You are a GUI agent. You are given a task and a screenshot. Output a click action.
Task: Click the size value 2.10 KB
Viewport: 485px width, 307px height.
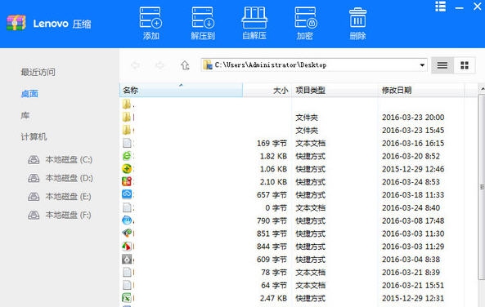click(x=273, y=182)
